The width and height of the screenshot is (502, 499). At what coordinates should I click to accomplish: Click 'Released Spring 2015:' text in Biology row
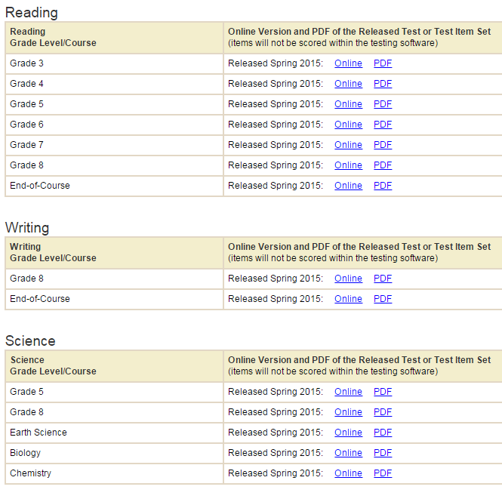pyautogui.click(x=276, y=453)
